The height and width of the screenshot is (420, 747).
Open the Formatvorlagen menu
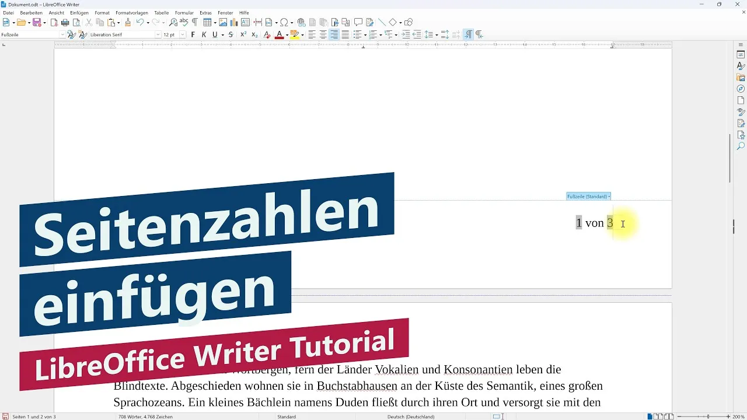tap(131, 12)
